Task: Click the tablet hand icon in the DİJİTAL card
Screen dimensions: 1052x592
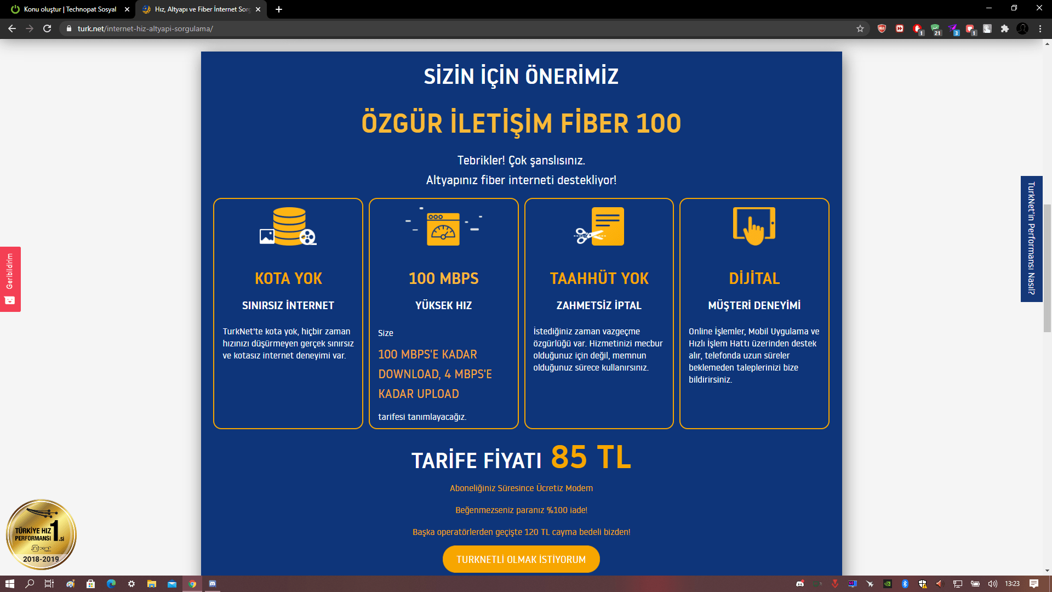Action: (x=754, y=226)
